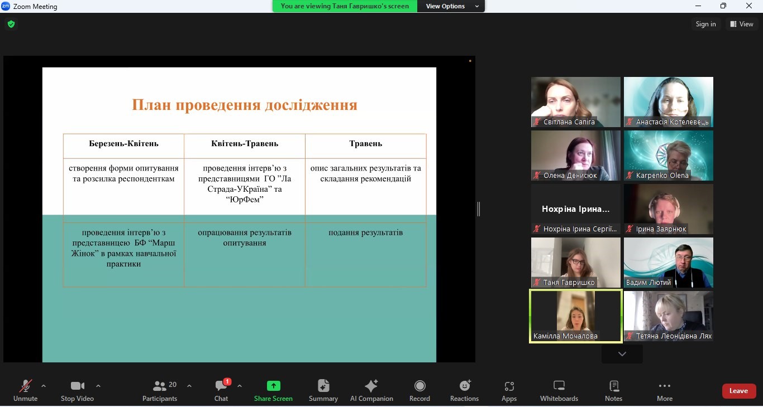Viewport: 763px width, 407px height.
Task: Open the Whiteboards tool
Action: point(559,386)
